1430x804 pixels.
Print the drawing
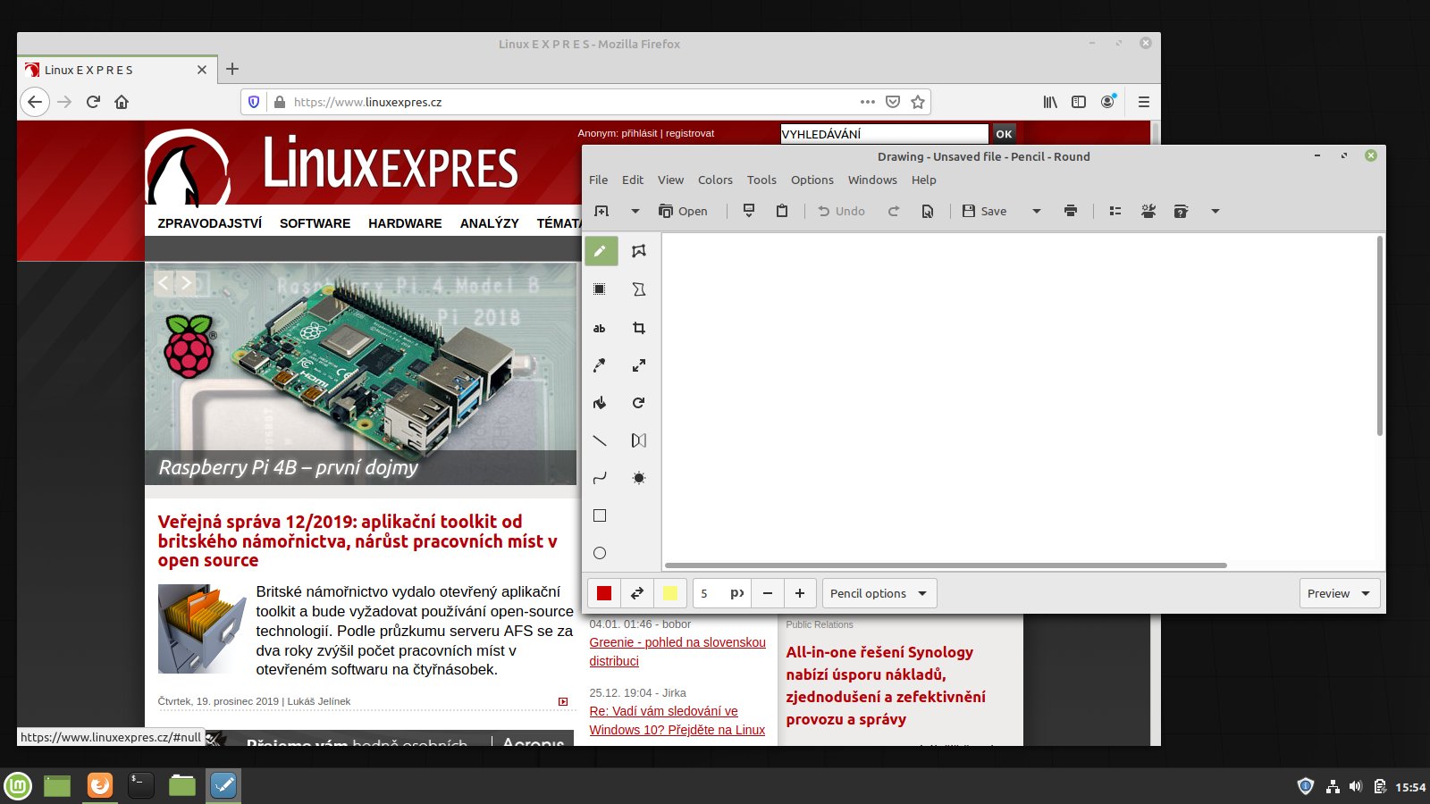pyautogui.click(x=1071, y=211)
